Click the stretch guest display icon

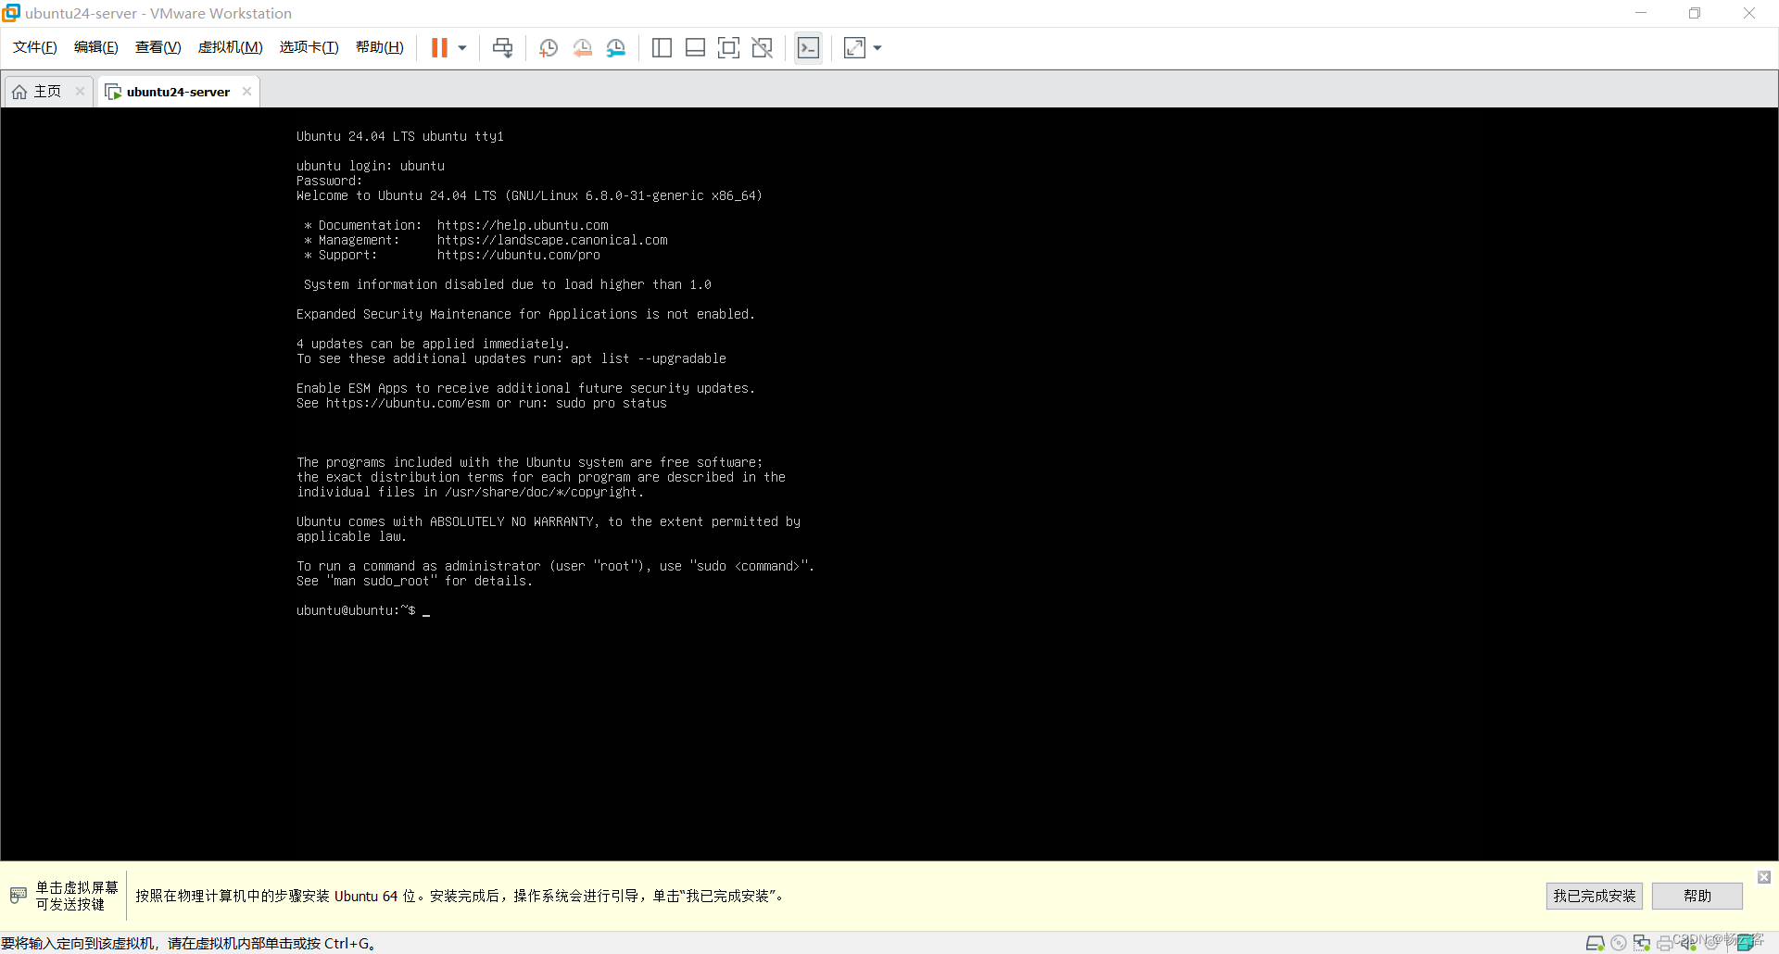point(854,48)
